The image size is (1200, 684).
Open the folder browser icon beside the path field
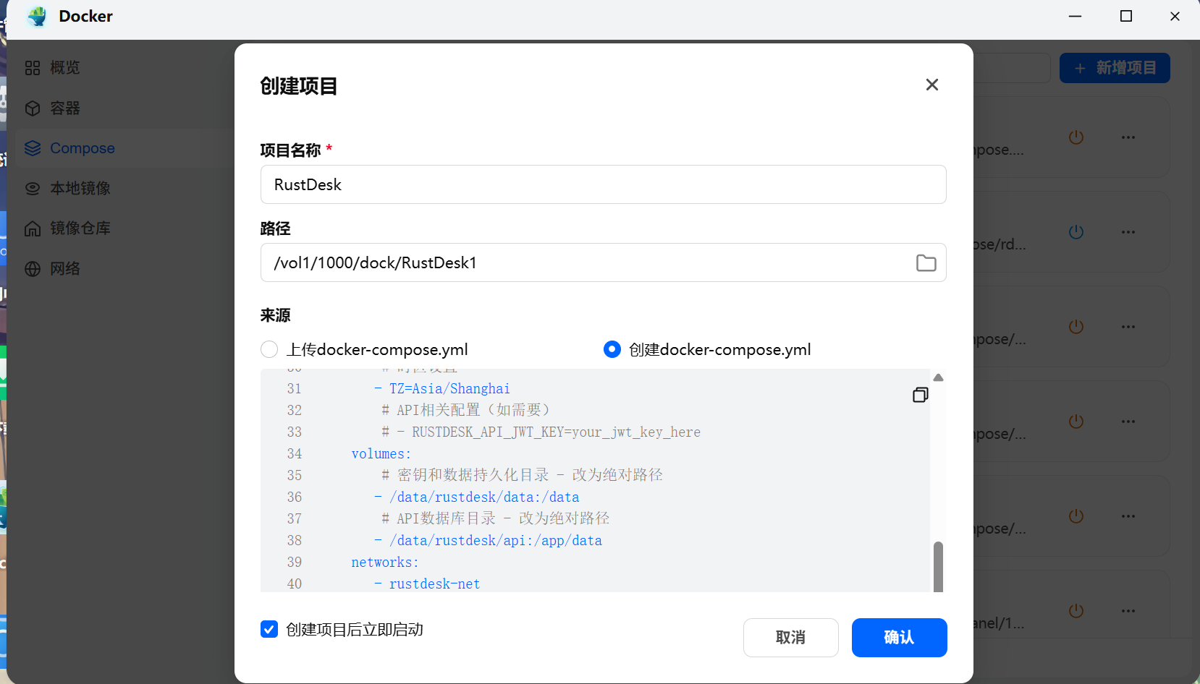pos(926,262)
